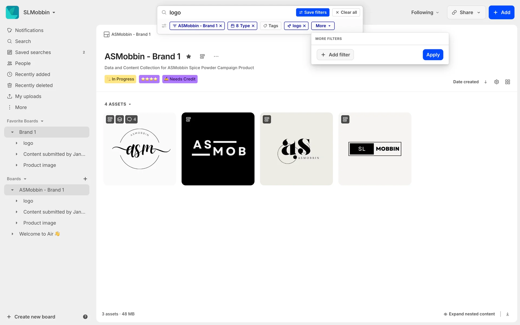This screenshot has height=325, width=520.
Task: Click the star favorite icon beside board title
Action: click(x=189, y=56)
